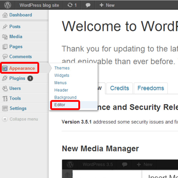Open the updates refresh icon
This screenshot has height=178, width=178.
70,5
